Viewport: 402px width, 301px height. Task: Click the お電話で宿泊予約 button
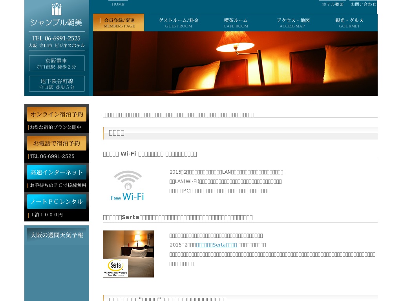point(57,143)
